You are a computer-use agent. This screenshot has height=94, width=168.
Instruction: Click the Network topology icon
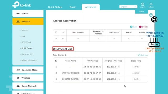click(18, 21)
